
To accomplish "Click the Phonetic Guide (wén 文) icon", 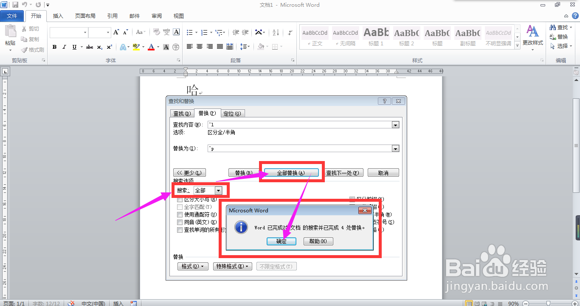I will (x=166, y=32).
